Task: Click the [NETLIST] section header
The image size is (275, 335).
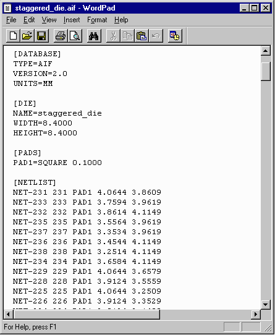Action: point(35,182)
